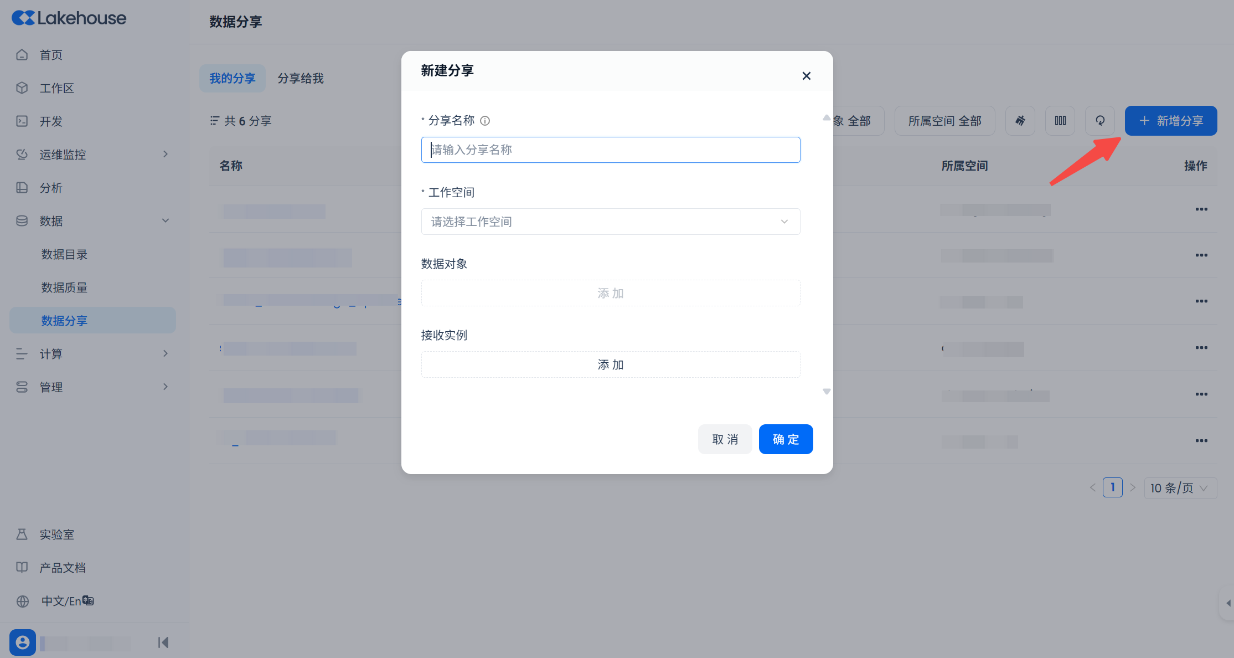
Task: Open the column settings icon
Action: pyautogui.click(x=1060, y=121)
